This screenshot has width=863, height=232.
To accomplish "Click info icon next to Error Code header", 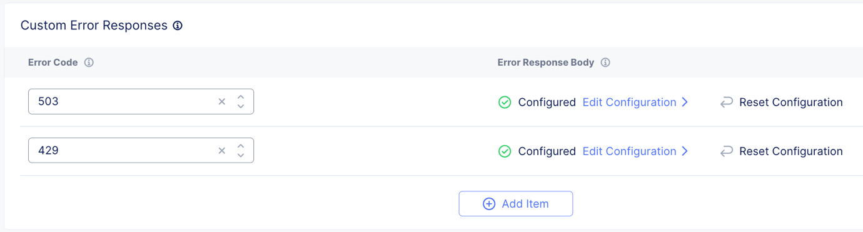I will pos(89,63).
